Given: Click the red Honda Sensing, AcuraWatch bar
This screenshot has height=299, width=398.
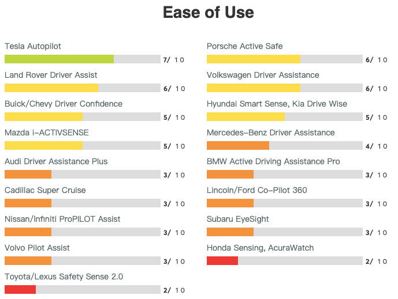Looking at the screenshot, I should pyautogui.click(x=222, y=260).
